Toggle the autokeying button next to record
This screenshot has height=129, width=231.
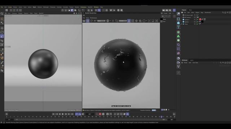coord(103,114)
